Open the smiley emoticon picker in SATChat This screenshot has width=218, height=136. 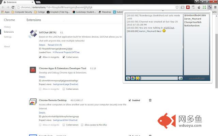click(138, 78)
